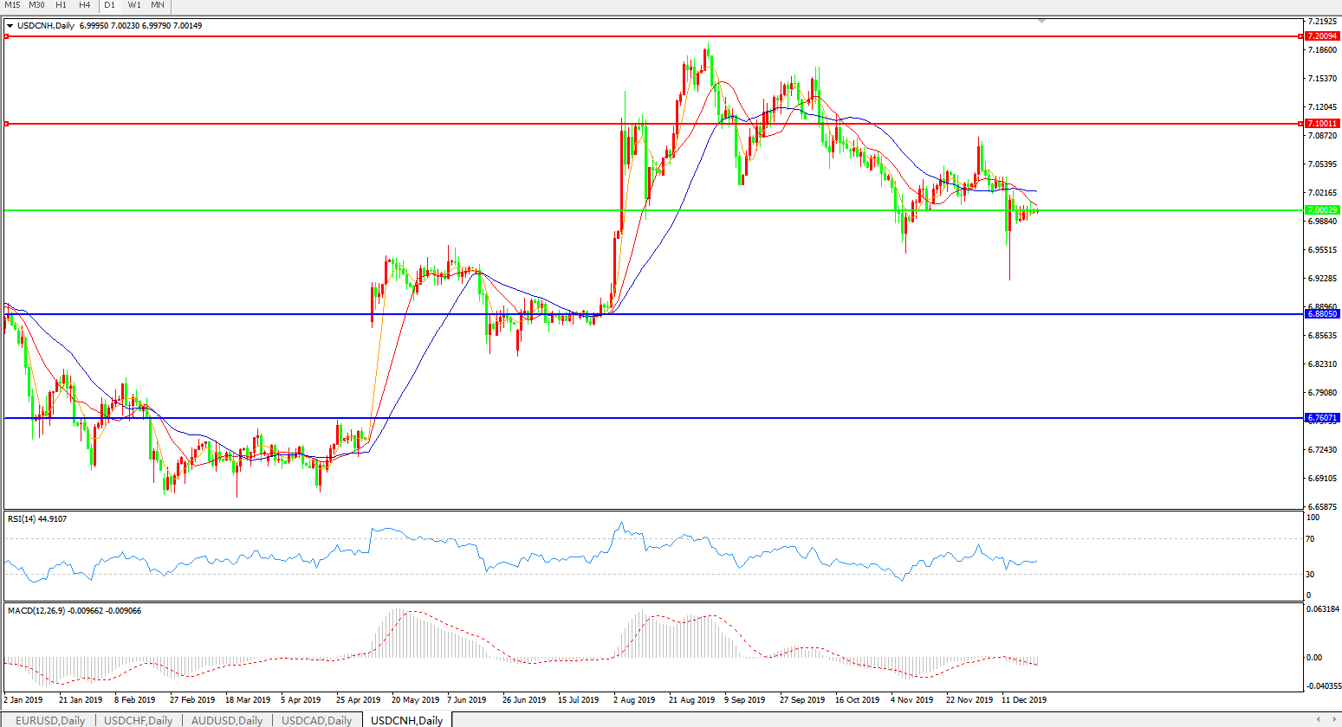Click the green 7.00029 current price label
1342x727 pixels.
click(x=1322, y=210)
